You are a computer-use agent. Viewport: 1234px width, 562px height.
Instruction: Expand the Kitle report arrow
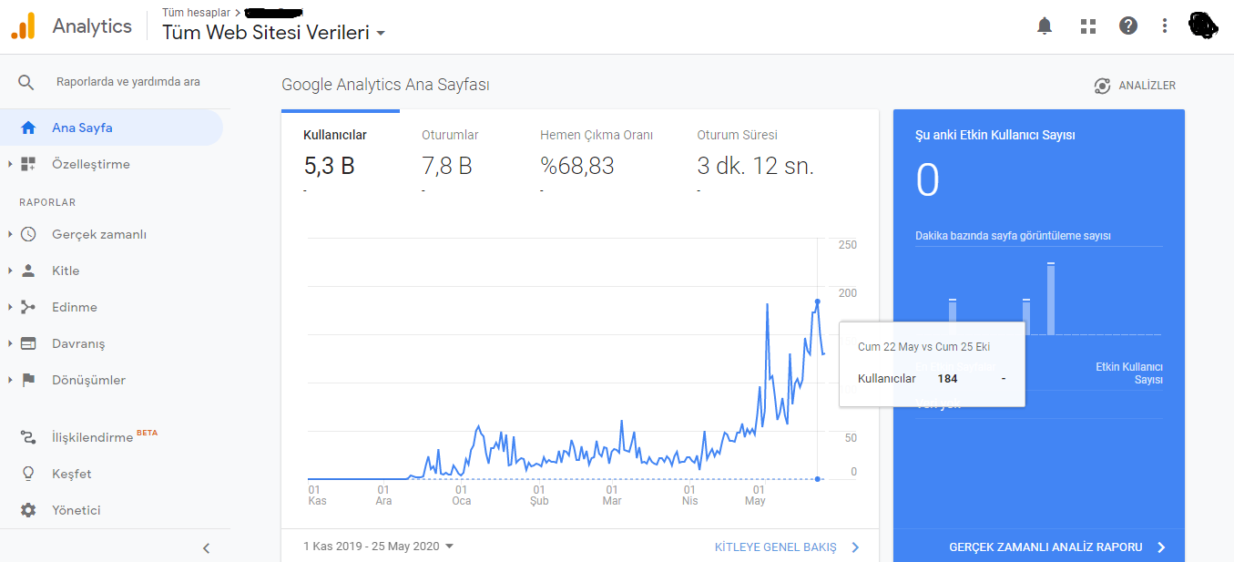[x=10, y=271]
